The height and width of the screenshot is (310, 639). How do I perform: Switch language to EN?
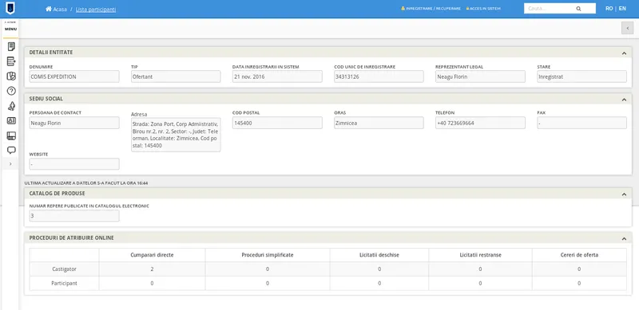coord(622,9)
